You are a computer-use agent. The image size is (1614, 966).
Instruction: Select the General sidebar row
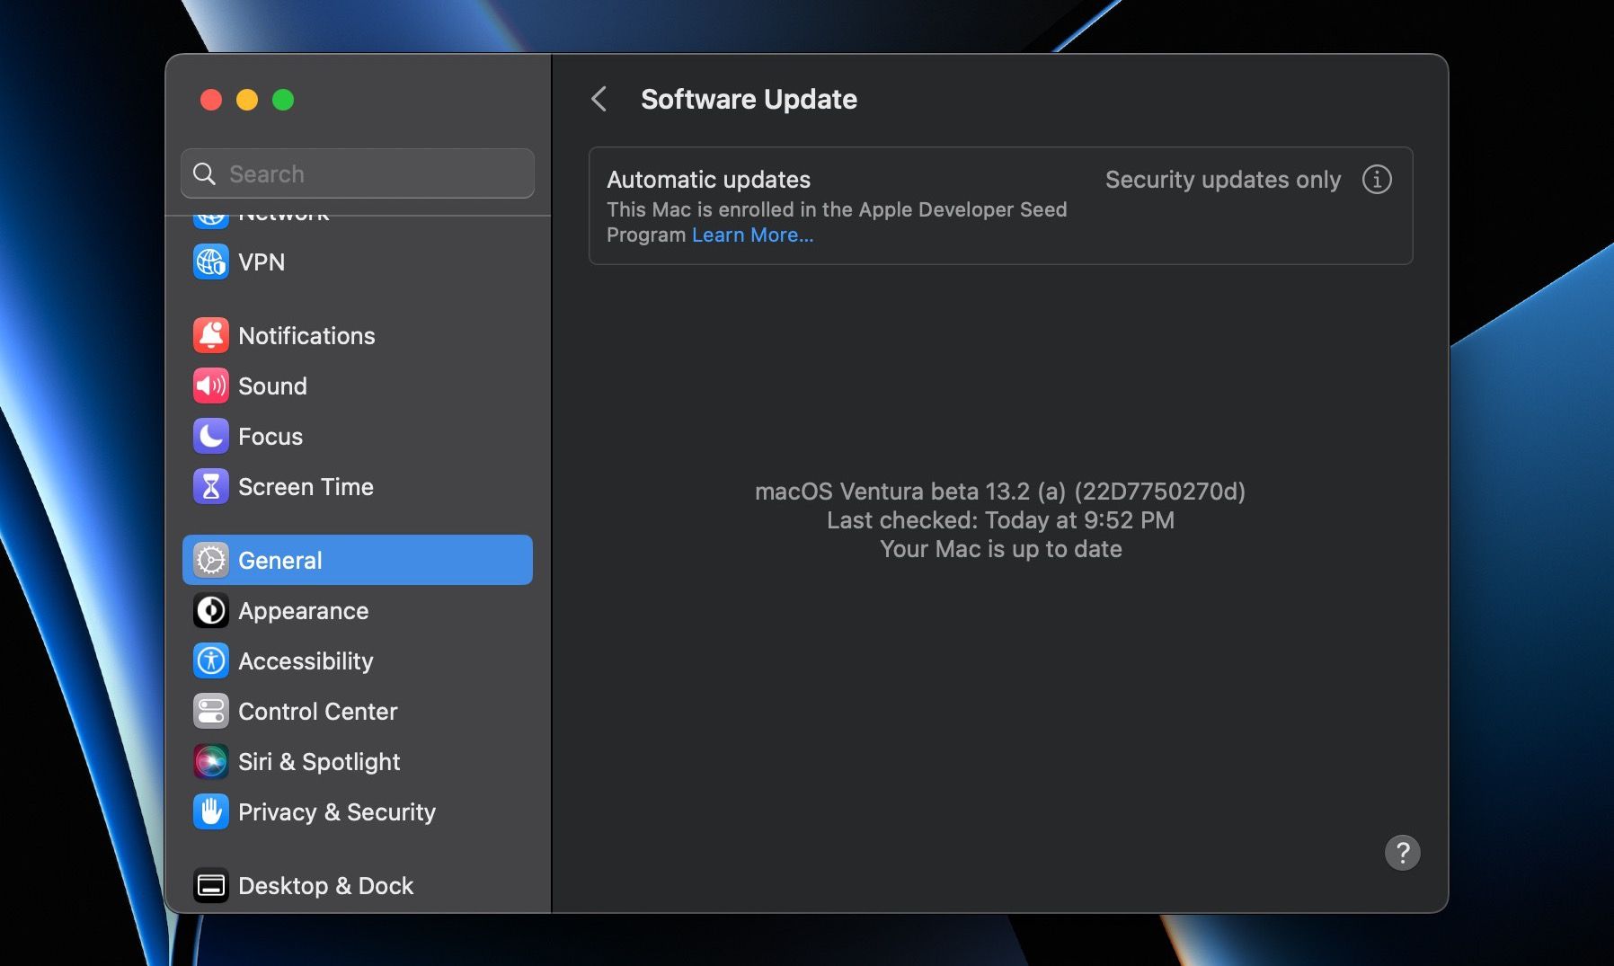358,561
